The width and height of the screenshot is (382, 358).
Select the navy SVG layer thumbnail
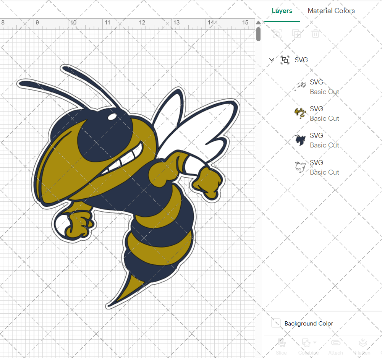(300, 140)
